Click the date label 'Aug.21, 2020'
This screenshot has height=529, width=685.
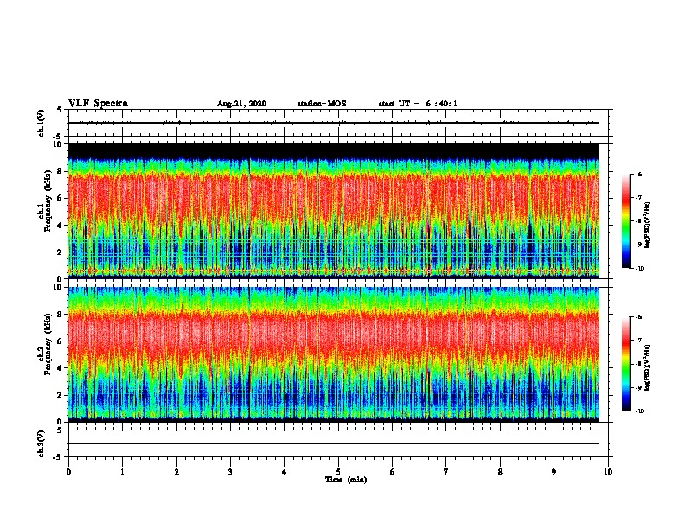pyautogui.click(x=241, y=104)
